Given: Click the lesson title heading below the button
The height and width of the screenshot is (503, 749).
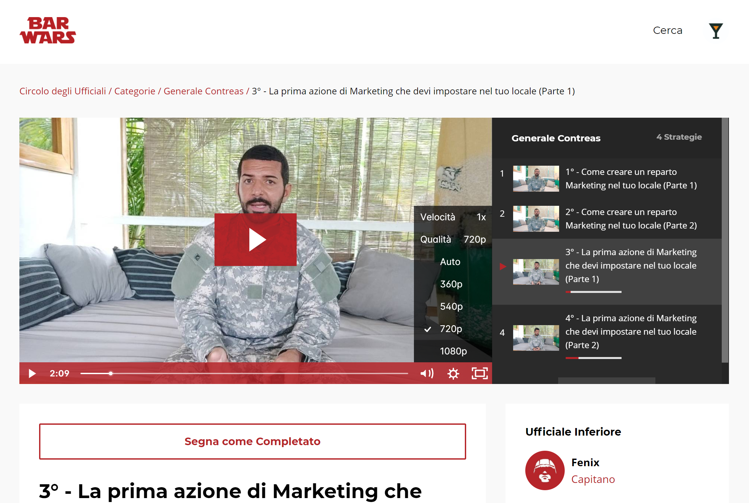Looking at the screenshot, I should [230, 491].
